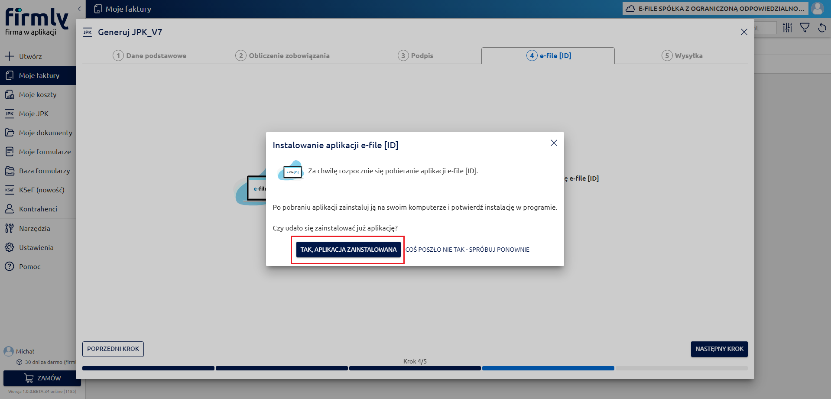The width and height of the screenshot is (831, 399).
Task: Click the Moje faktury header document icon
Action: click(98, 9)
